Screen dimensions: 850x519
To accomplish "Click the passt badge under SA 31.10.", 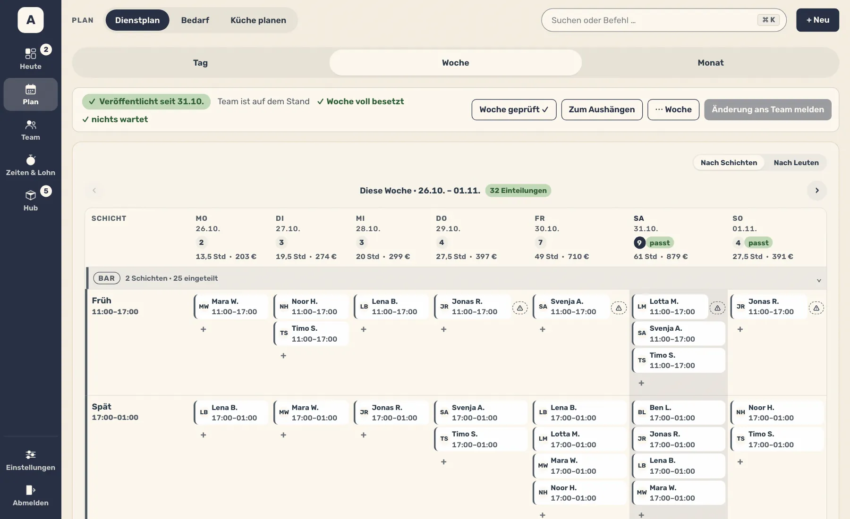I will point(659,243).
